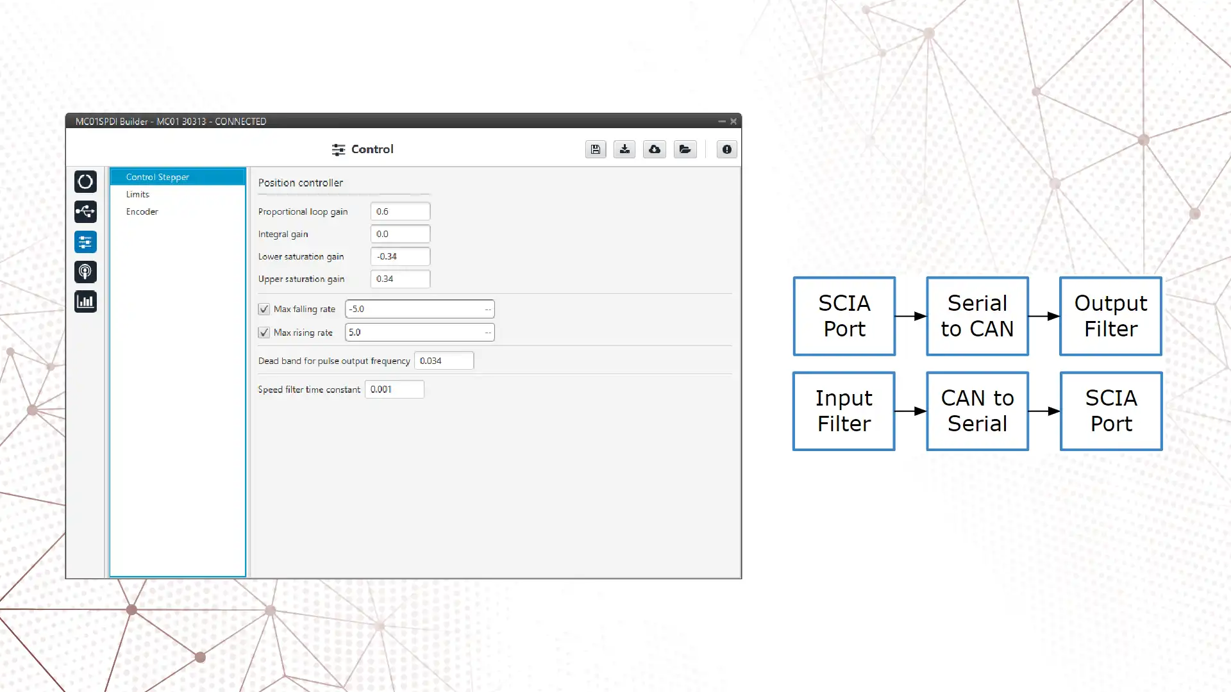Click the Upper saturation gain field
The height and width of the screenshot is (692, 1231).
tap(400, 279)
